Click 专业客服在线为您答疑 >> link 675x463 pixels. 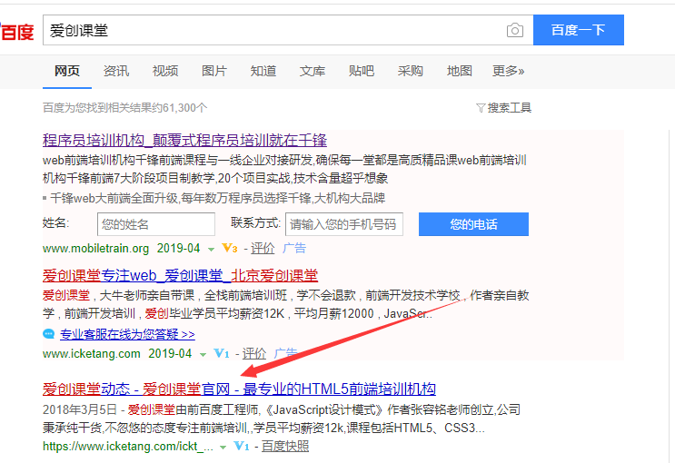127,334
